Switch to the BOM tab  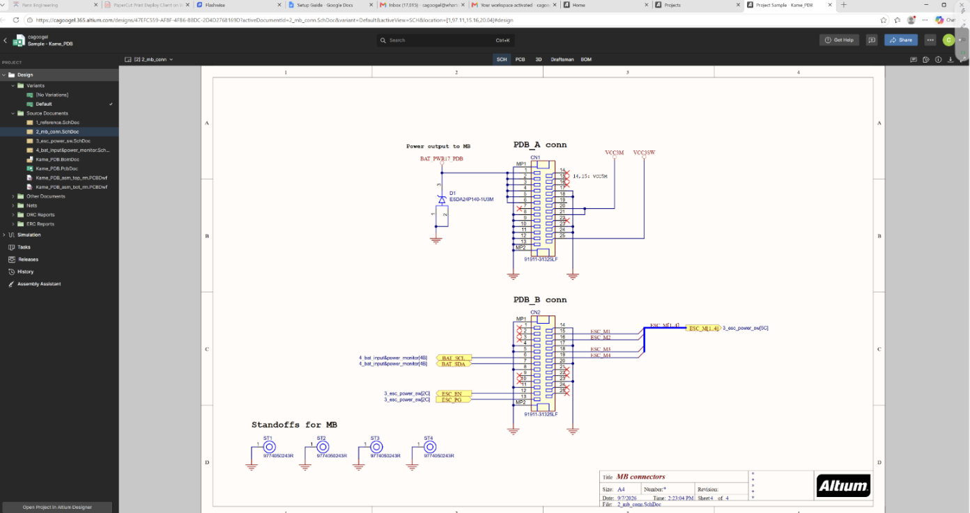coord(586,60)
